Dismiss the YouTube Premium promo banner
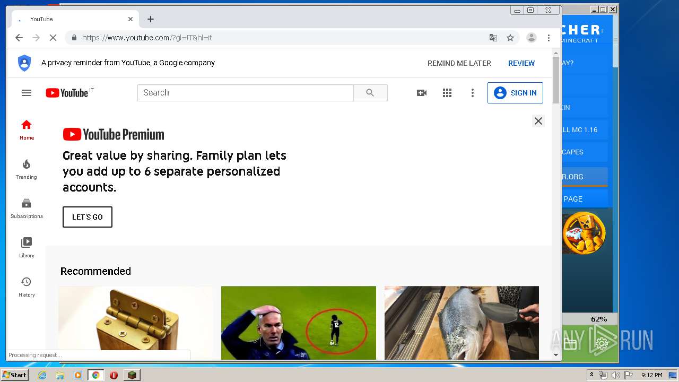The image size is (679, 382). tap(538, 121)
